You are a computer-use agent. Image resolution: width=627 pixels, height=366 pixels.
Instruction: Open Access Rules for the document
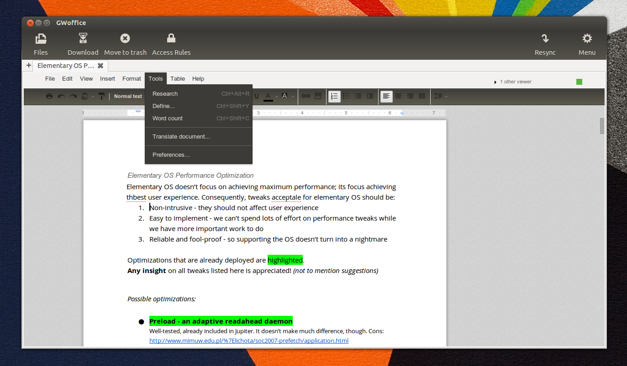(171, 45)
